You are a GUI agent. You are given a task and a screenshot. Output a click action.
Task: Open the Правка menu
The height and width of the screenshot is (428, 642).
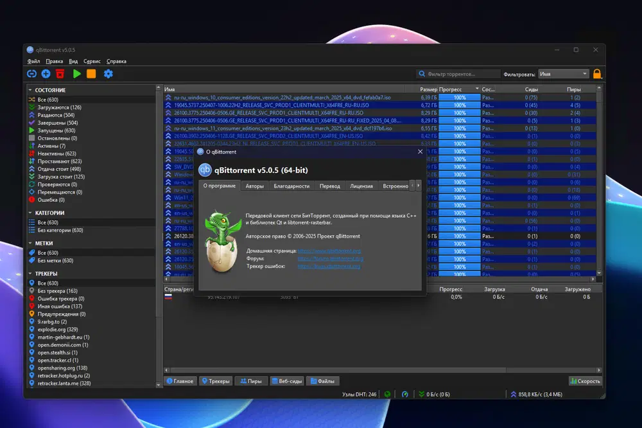[x=55, y=61]
